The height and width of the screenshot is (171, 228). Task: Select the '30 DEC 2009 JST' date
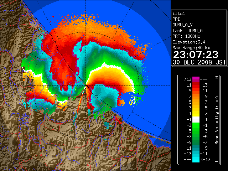click(199, 62)
